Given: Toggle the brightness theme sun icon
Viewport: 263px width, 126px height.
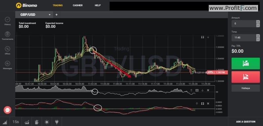Looking at the screenshot, I should coord(47,122).
